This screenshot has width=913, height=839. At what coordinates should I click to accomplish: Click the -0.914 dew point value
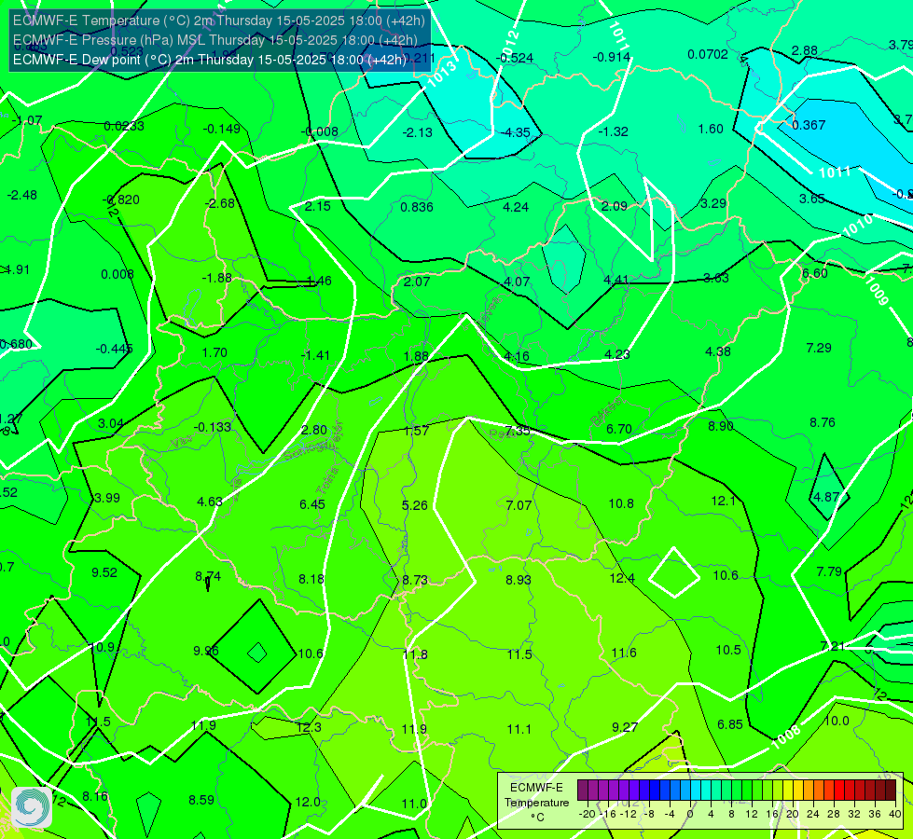[612, 57]
